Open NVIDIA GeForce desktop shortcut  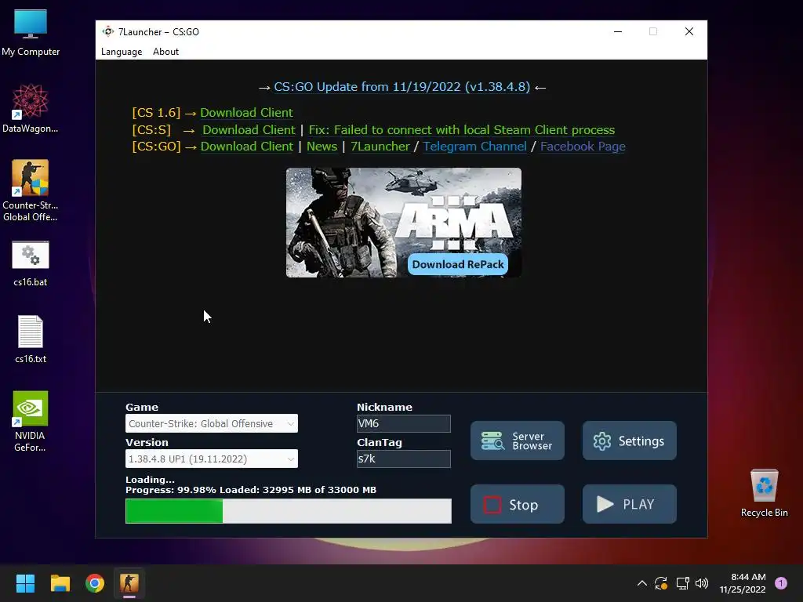31,421
